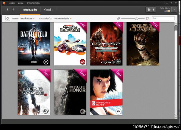Screen dimensions: 181x130
Task: Open the user avatar dropdown button
Action: pyautogui.click(x=174, y=10)
